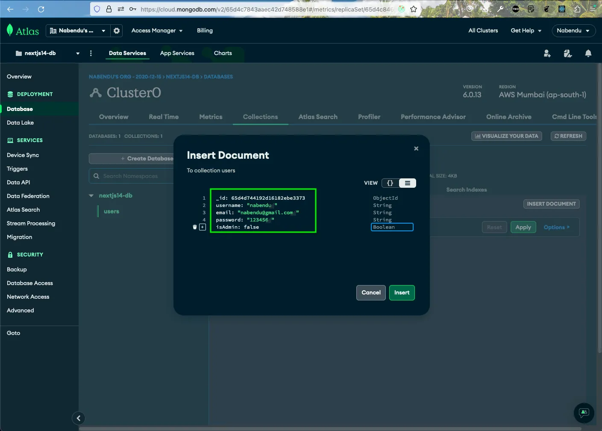Select the users collection in tree
This screenshot has height=431, width=602.
(112, 212)
